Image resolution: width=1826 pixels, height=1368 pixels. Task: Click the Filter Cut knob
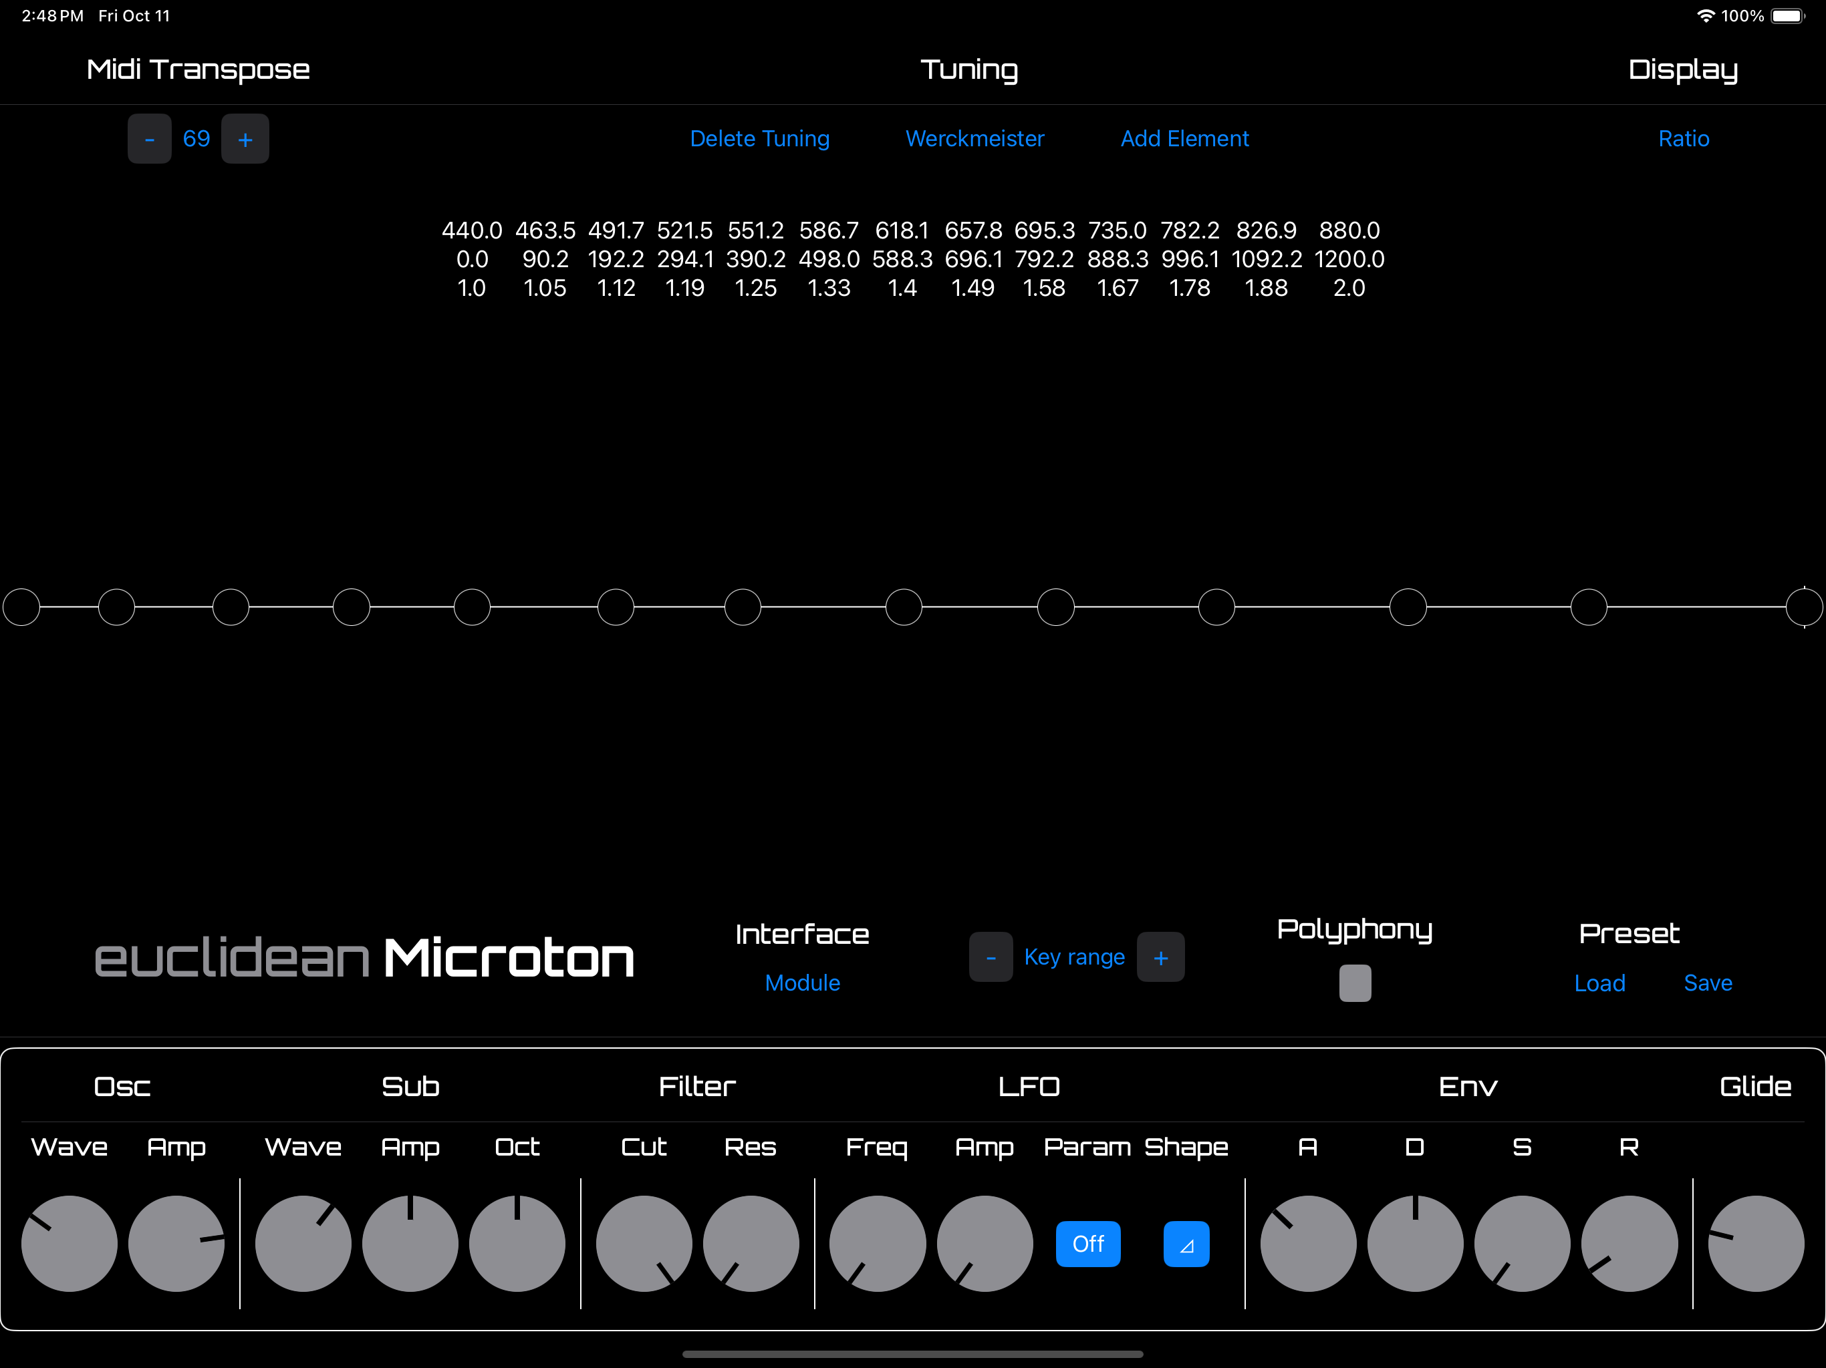coord(644,1243)
